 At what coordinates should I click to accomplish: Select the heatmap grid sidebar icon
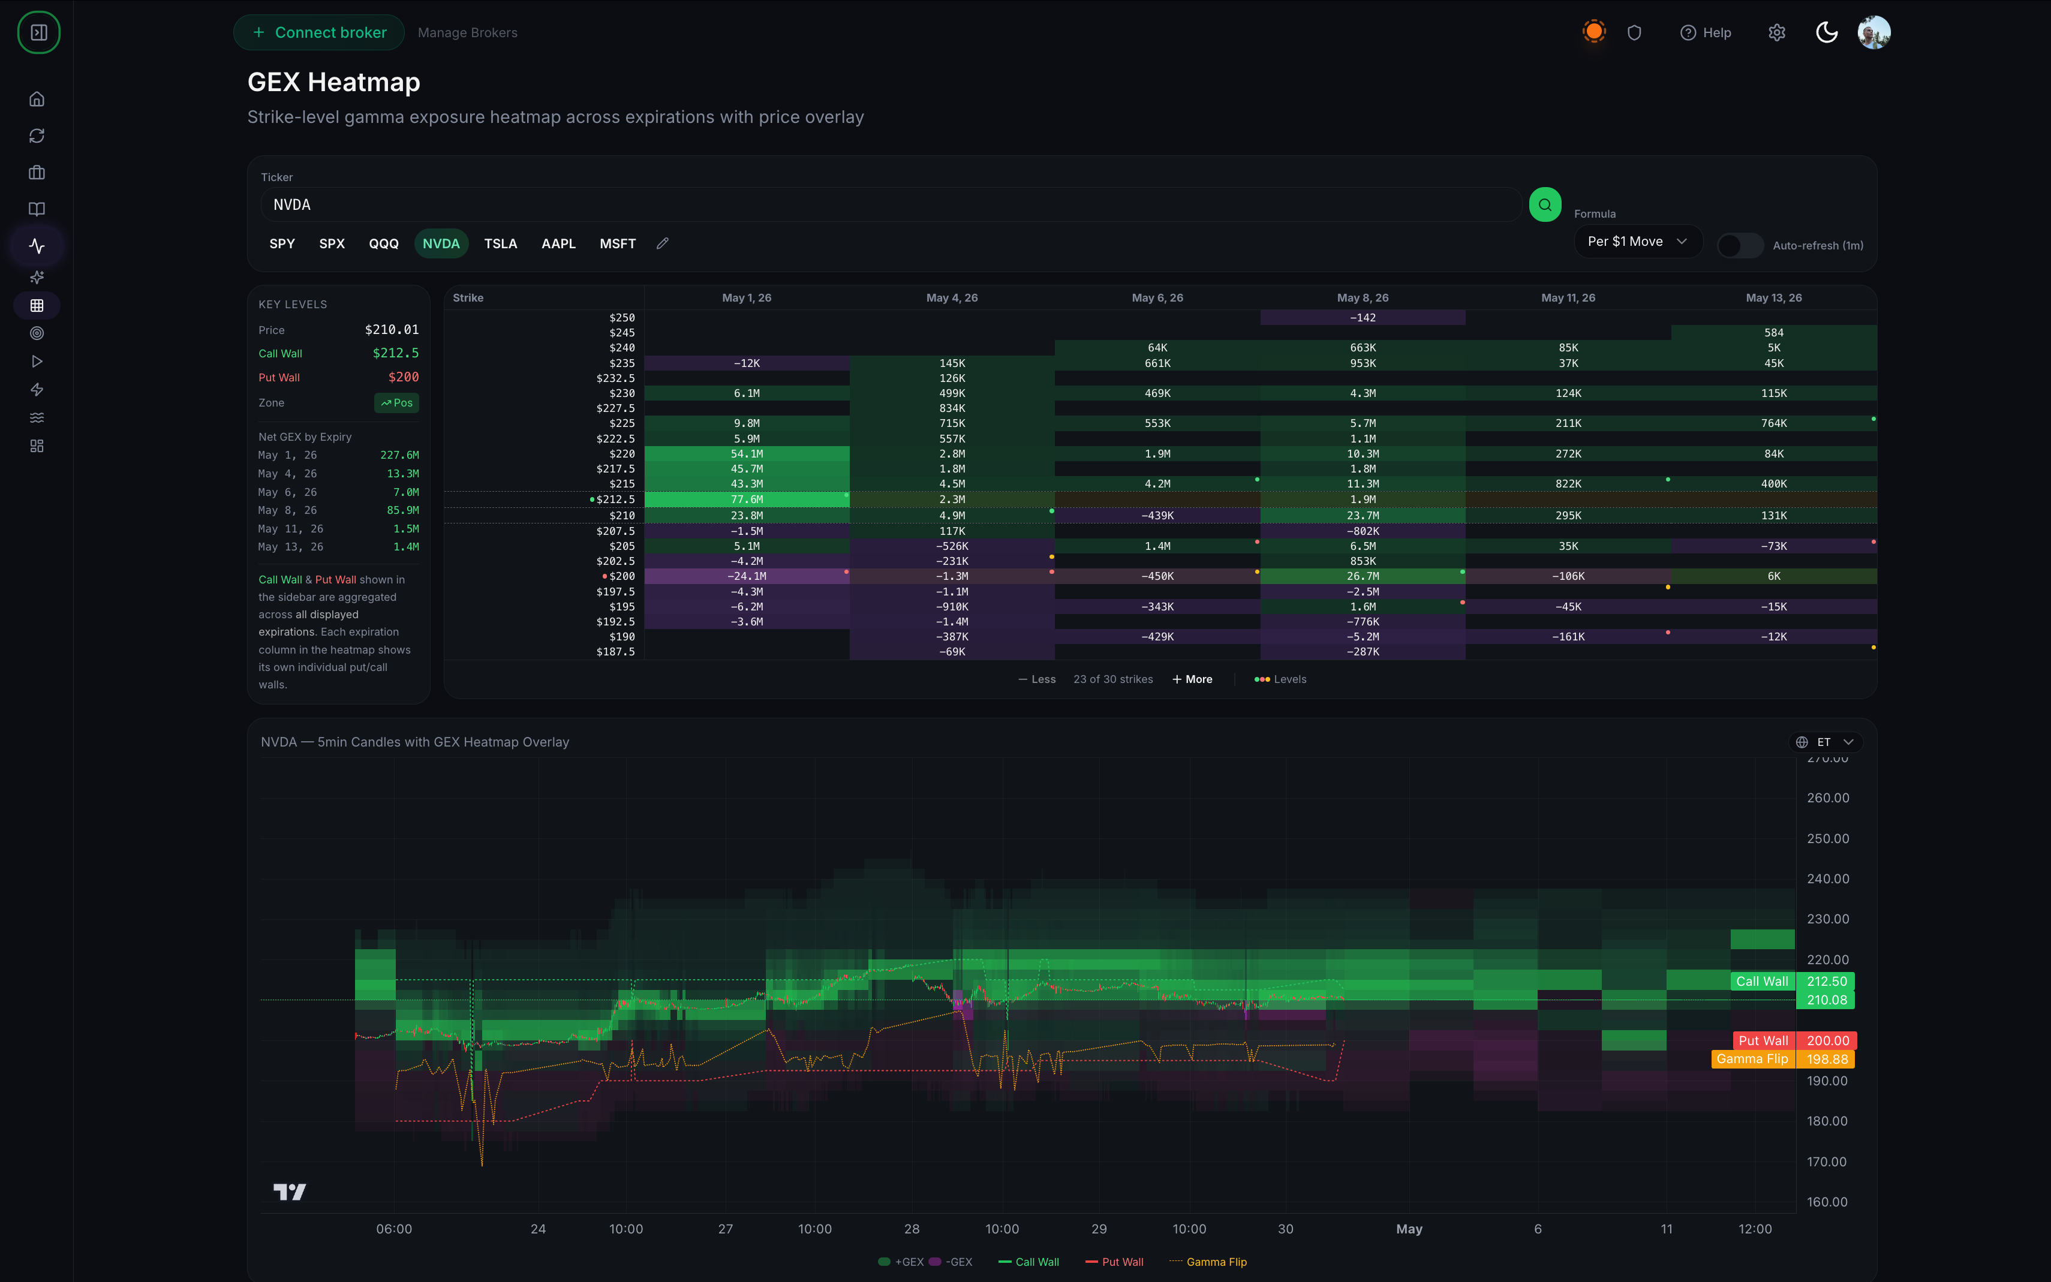point(37,305)
